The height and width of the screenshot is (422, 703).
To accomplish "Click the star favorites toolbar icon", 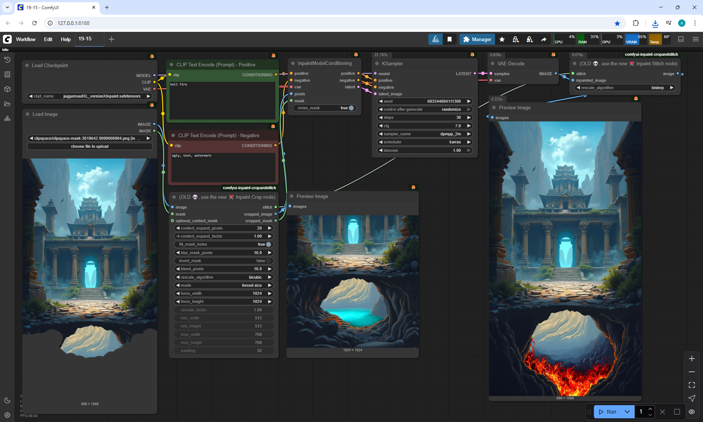I will (x=502, y=39).
